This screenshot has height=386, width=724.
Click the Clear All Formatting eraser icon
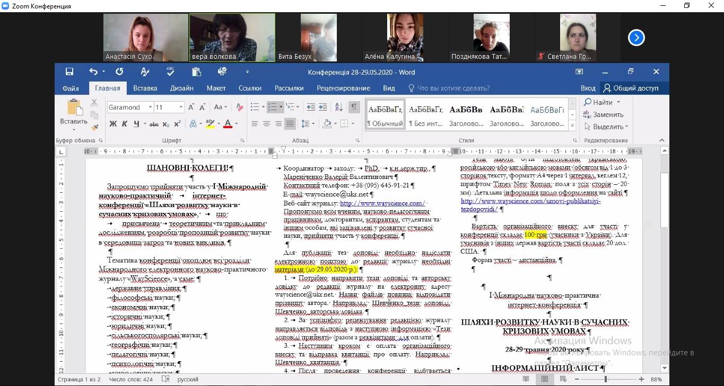pos(240,107)
